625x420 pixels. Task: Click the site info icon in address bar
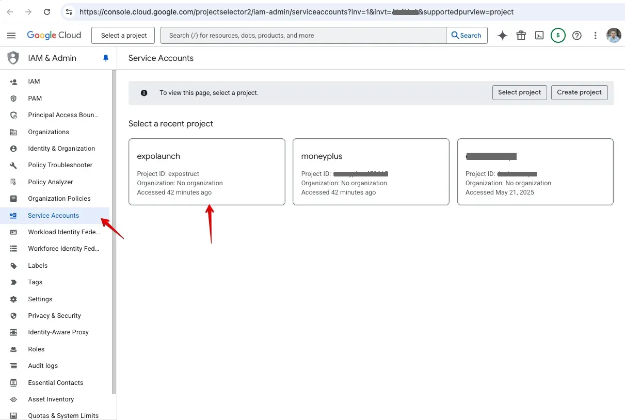pos(69,12)
